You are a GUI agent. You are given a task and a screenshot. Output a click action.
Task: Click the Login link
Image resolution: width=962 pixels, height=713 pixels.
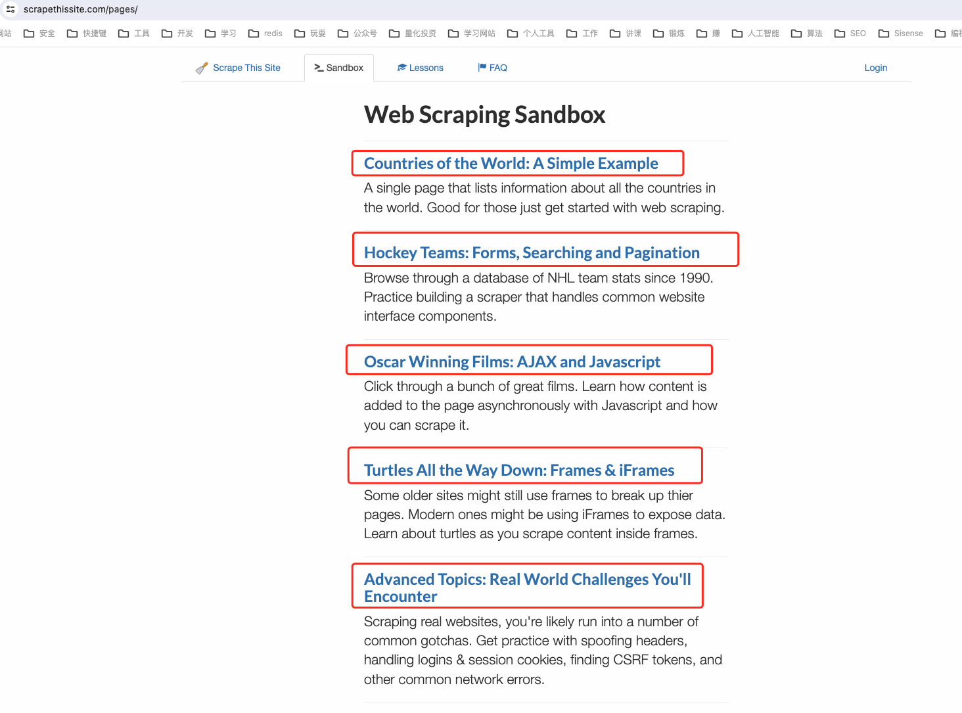coord(875,68)
